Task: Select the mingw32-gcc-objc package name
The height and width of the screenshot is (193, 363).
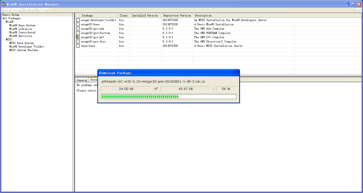Action: coord(93,41)
